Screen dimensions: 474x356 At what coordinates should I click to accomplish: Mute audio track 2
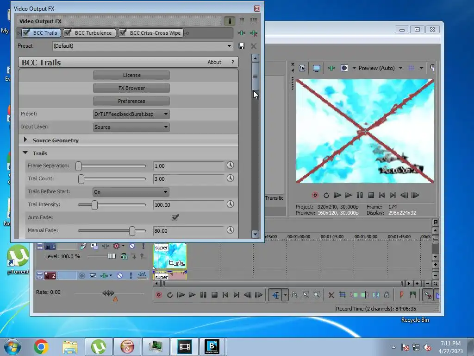coord(120,275)
